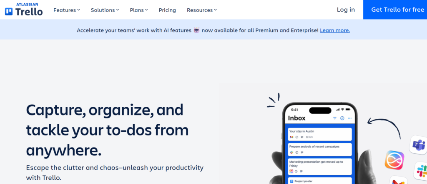Screen dimensions: 427x184
Task: Open the three-dot menu in phone Inbox
Action: point(349,118)
